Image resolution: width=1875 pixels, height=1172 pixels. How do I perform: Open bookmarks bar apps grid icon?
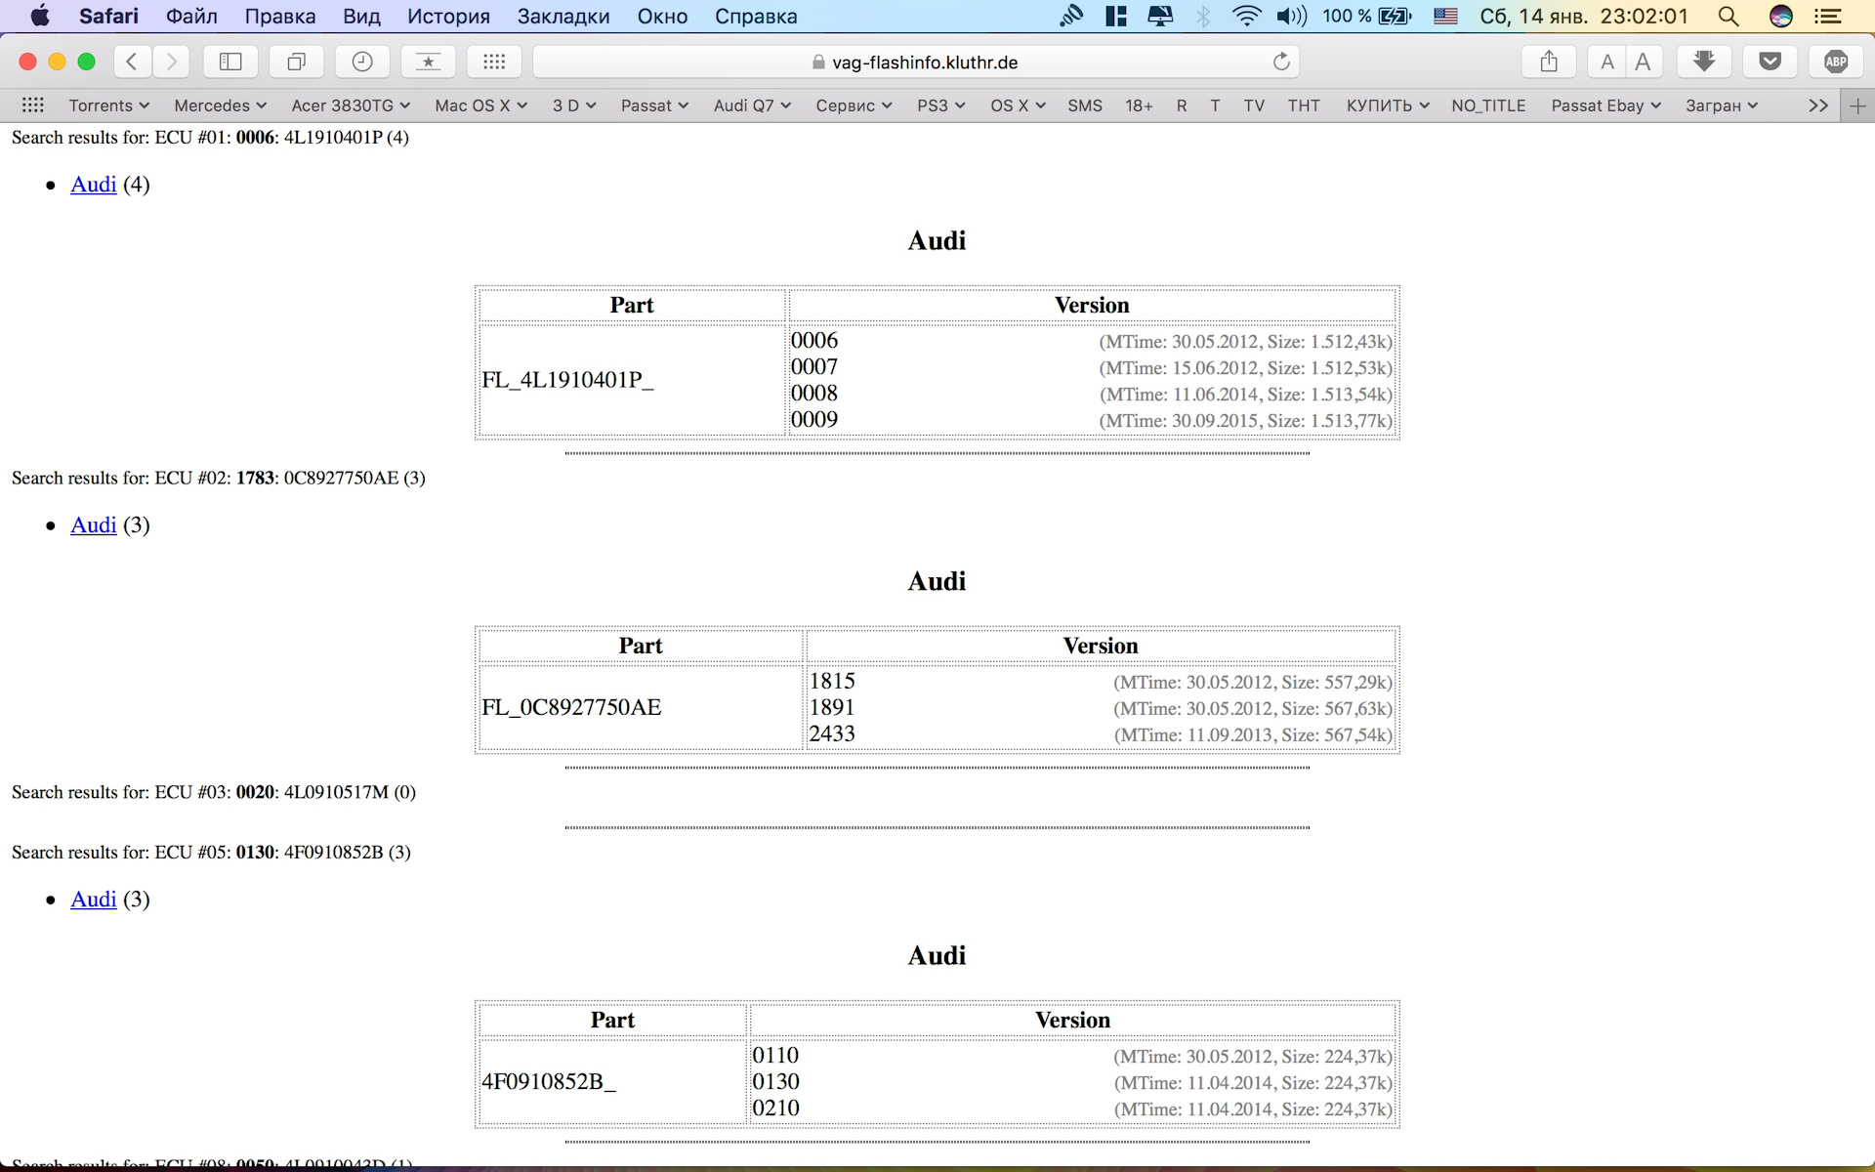coord(33,105)
